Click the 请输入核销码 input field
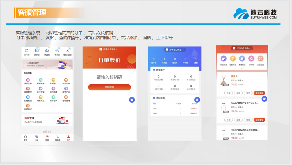Image resolution: width=292 pixels, height=165 pixels. [109, 77]
